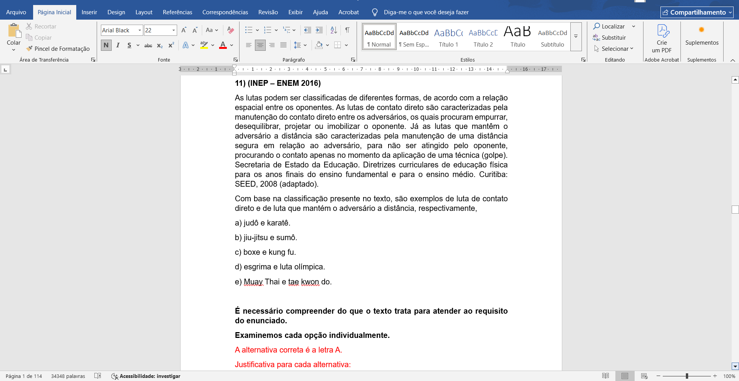Image resolution: width=739 pixels, height=381 pixels.
Task: Increase the paragraph indent
Action: [319, 30]
